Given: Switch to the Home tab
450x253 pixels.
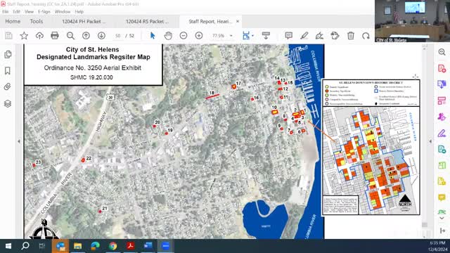Looking at the screenshot, I should click(x=13, y=22).
